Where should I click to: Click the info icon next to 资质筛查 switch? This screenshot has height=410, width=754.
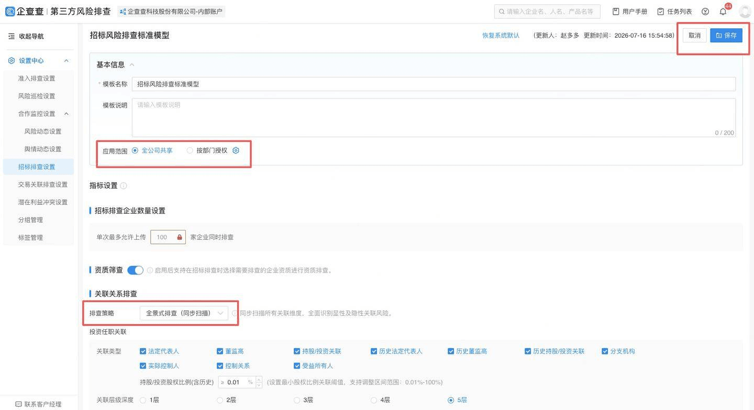[x=150, y=271]
